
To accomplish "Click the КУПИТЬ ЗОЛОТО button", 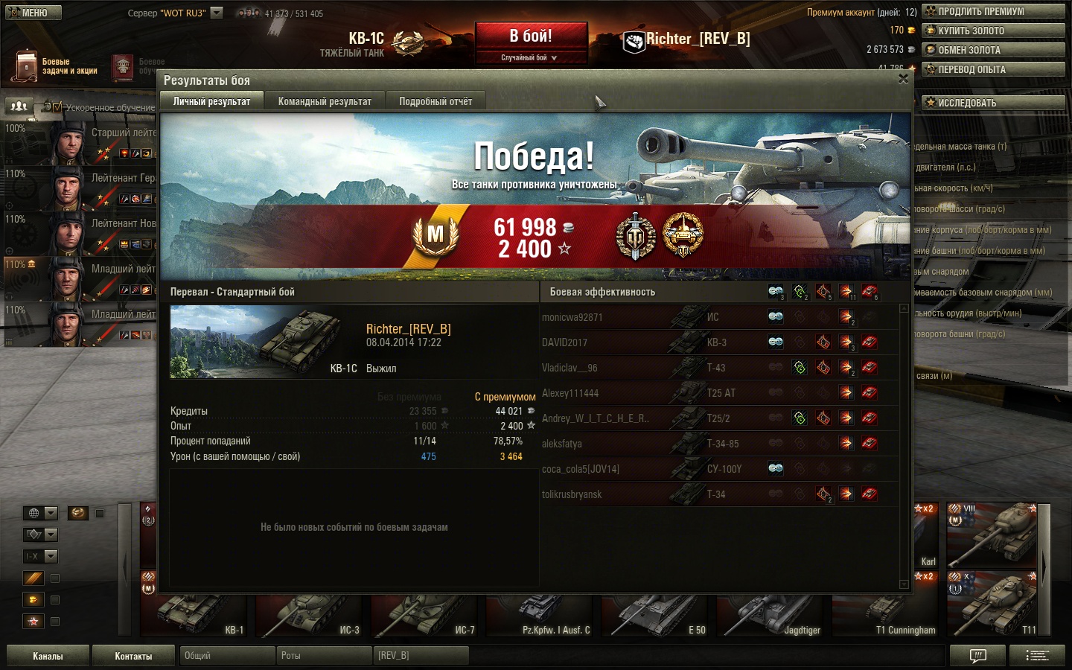I will tap(994, 31).
